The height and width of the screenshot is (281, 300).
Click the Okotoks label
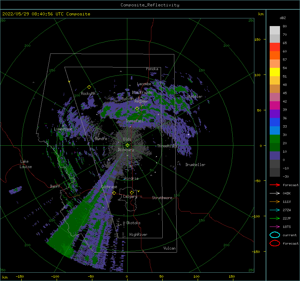(133, 223)
